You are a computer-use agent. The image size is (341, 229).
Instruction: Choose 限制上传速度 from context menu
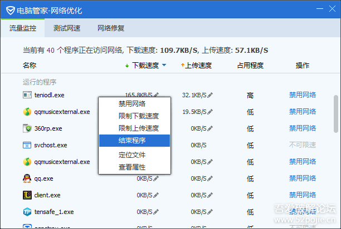(x=134, y=128)
